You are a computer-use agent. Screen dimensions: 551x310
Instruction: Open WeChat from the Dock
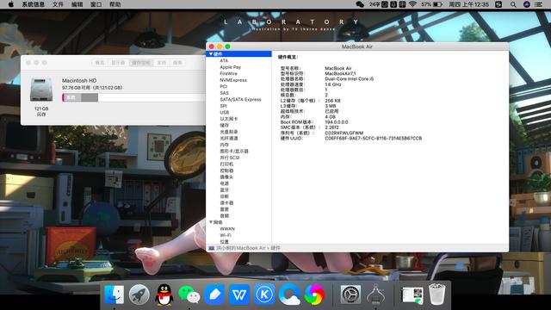tap(189, 294)
